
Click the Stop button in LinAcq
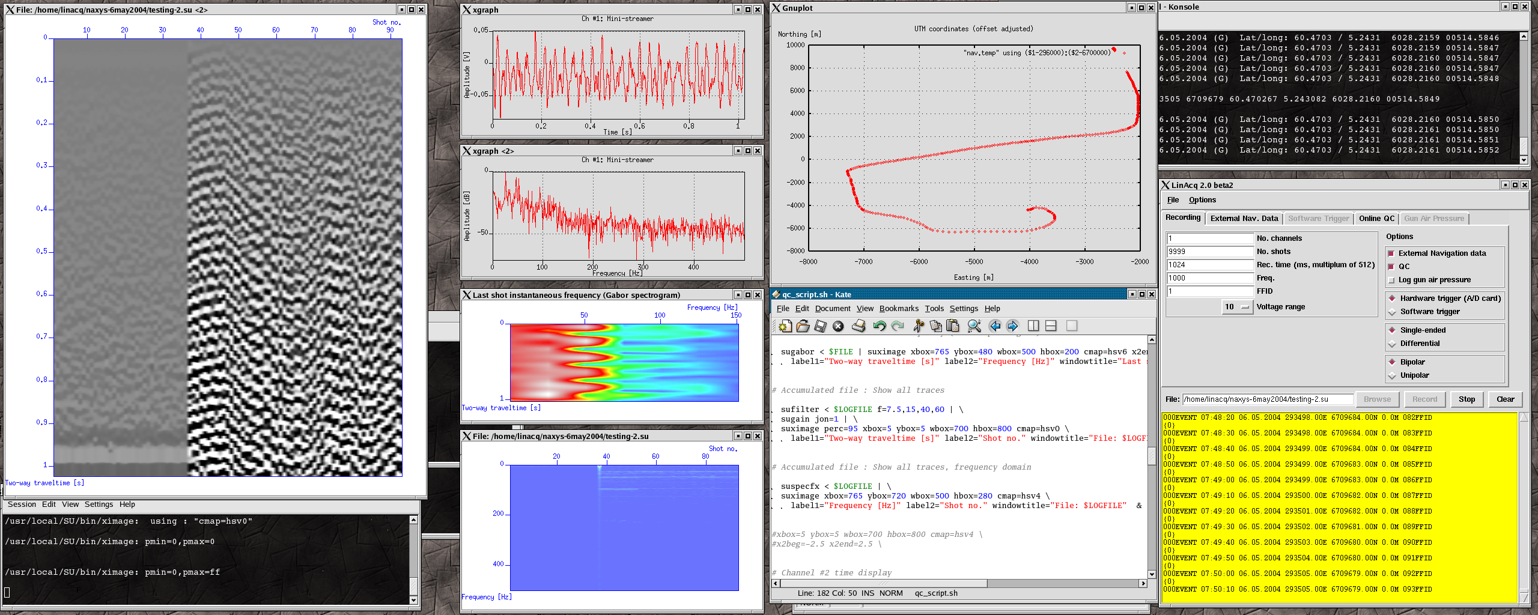pos(1467,399)
